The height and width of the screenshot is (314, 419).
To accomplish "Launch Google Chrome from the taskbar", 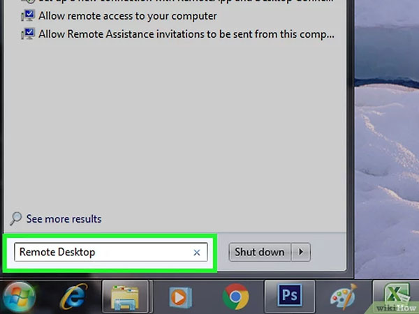I will [235, 297].
